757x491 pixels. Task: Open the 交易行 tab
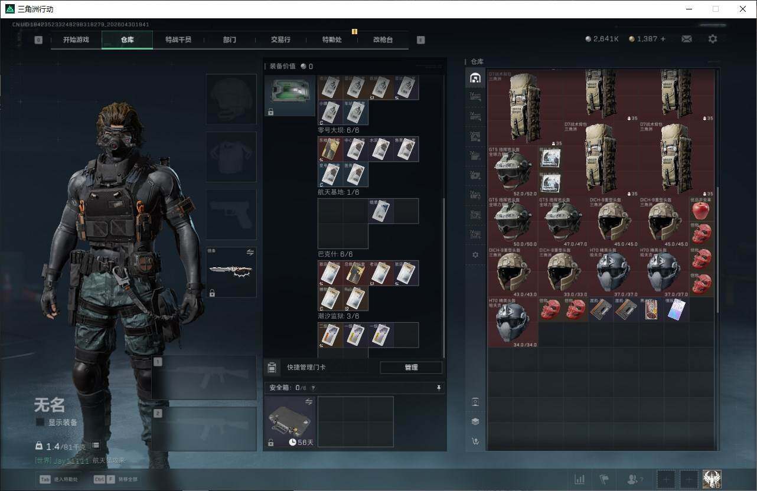click(x=280, y=40)
